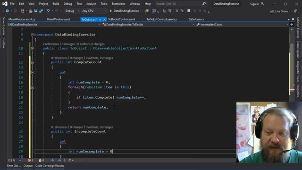Open the Test menu
This screenshot has height=170, width=302.
(x=79, y=4)
